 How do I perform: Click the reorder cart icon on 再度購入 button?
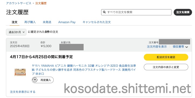35,80
